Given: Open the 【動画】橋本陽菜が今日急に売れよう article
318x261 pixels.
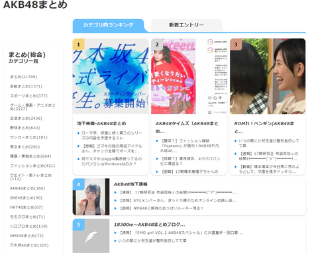Looking at the screenshot, I should pos(269,169).
